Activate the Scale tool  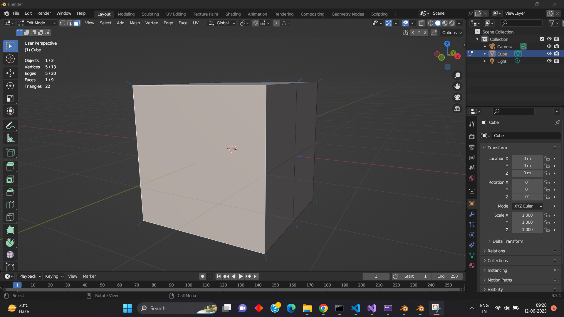[x=10, y=98]
